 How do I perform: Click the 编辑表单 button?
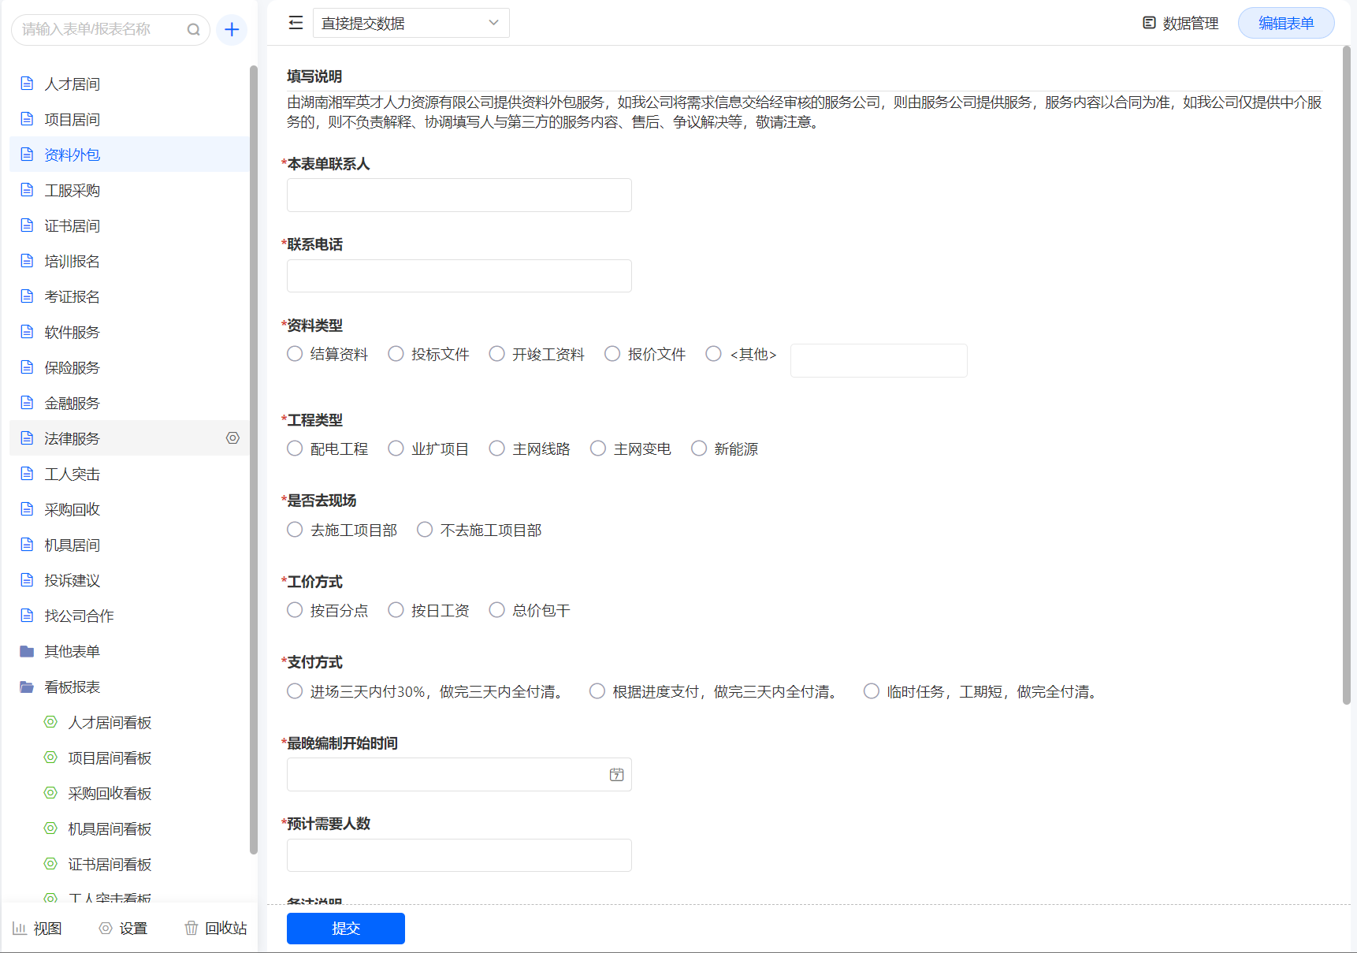click(1285, 23)
